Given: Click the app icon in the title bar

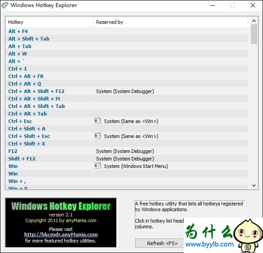Looking at the screenshot, I should [x=5, y=5].
